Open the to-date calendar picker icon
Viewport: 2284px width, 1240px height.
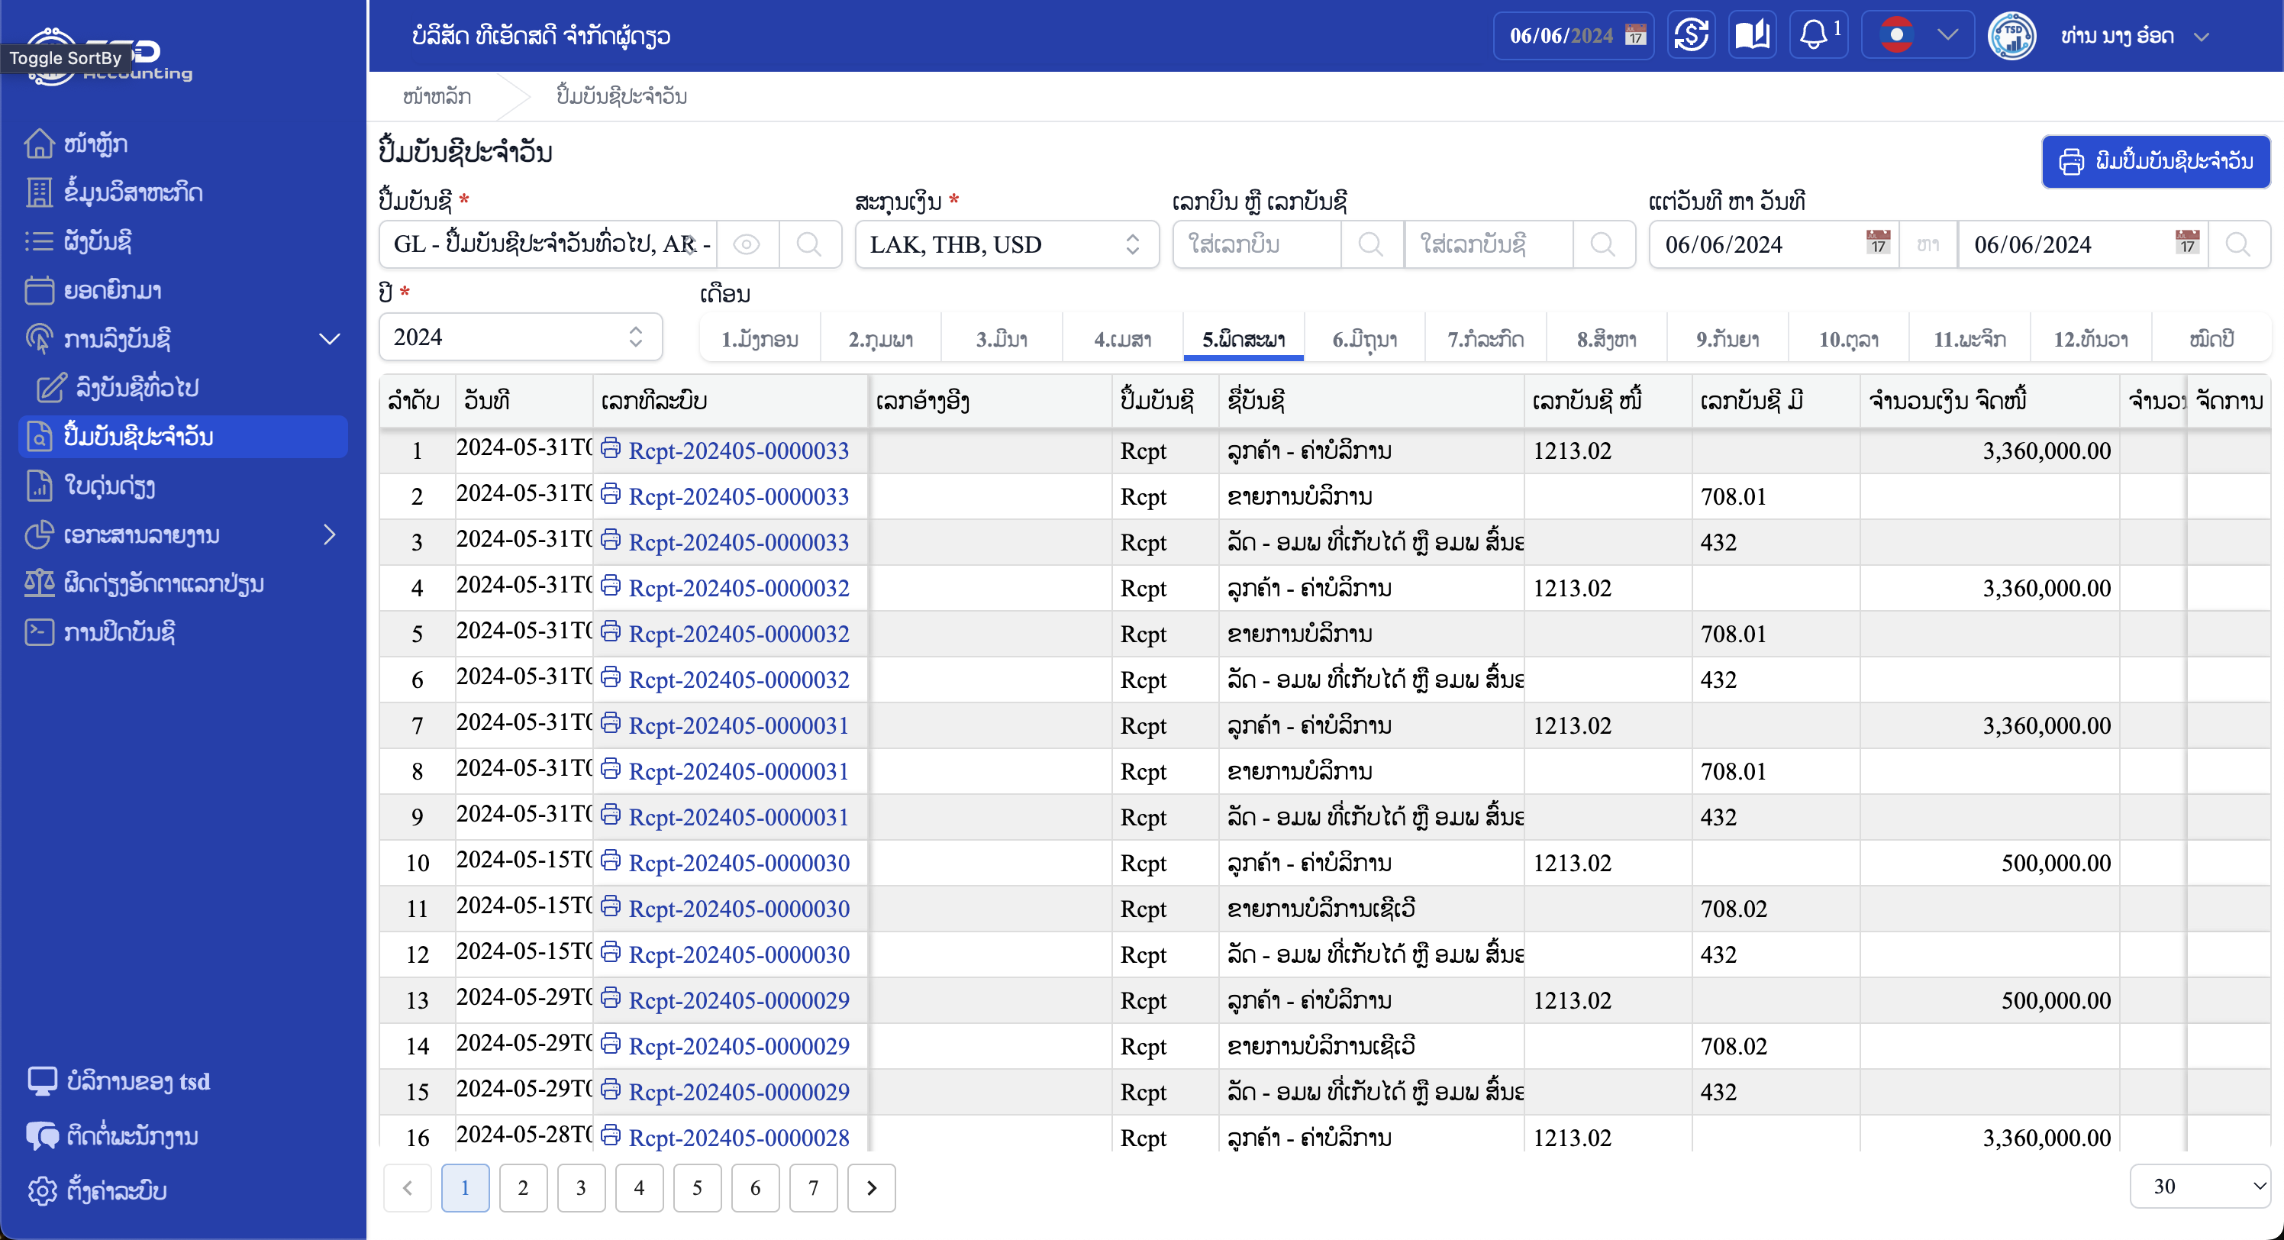pos(2186,242)
